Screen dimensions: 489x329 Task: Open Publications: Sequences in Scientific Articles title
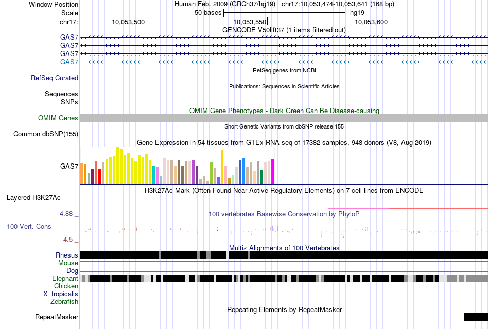pos(284,86)
